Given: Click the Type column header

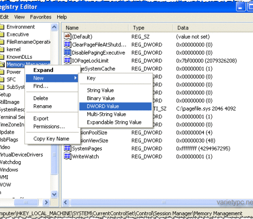Looking at the screenshot, I should point(151,28).
